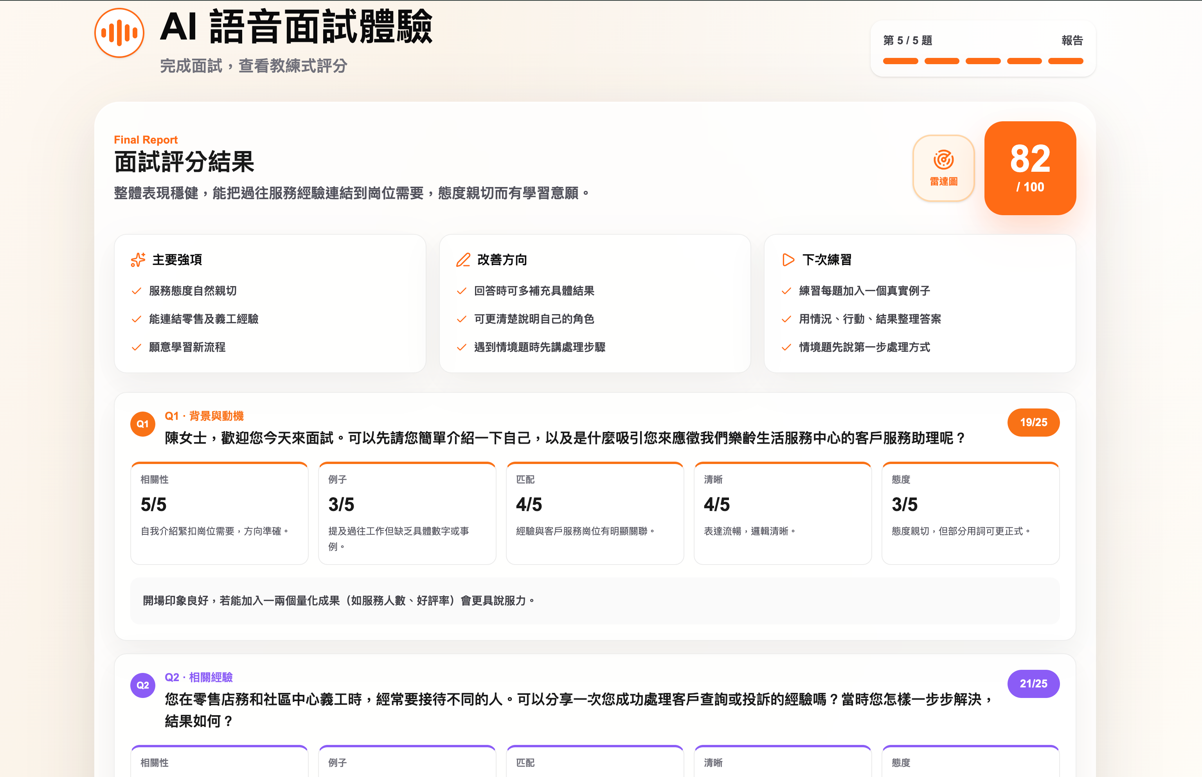Screen dimensions: 1202x777
Task: Click the AI 語音面試體驗 page title
Action: tap(296, 27)
